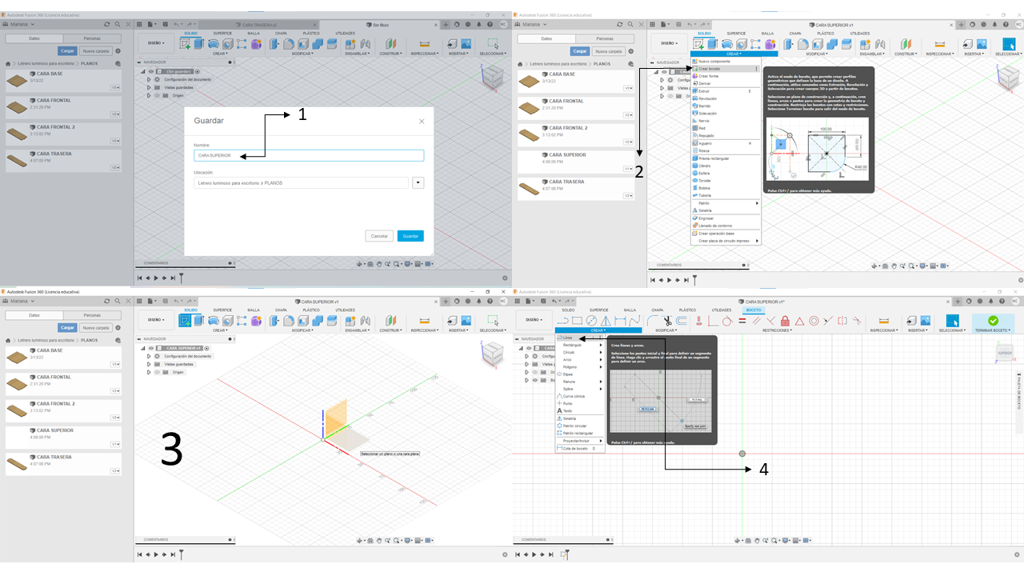Activate root component radio in top-left navigator
Image resolution: width=1024 pixels, height=576 pixels.
(198, 71)
